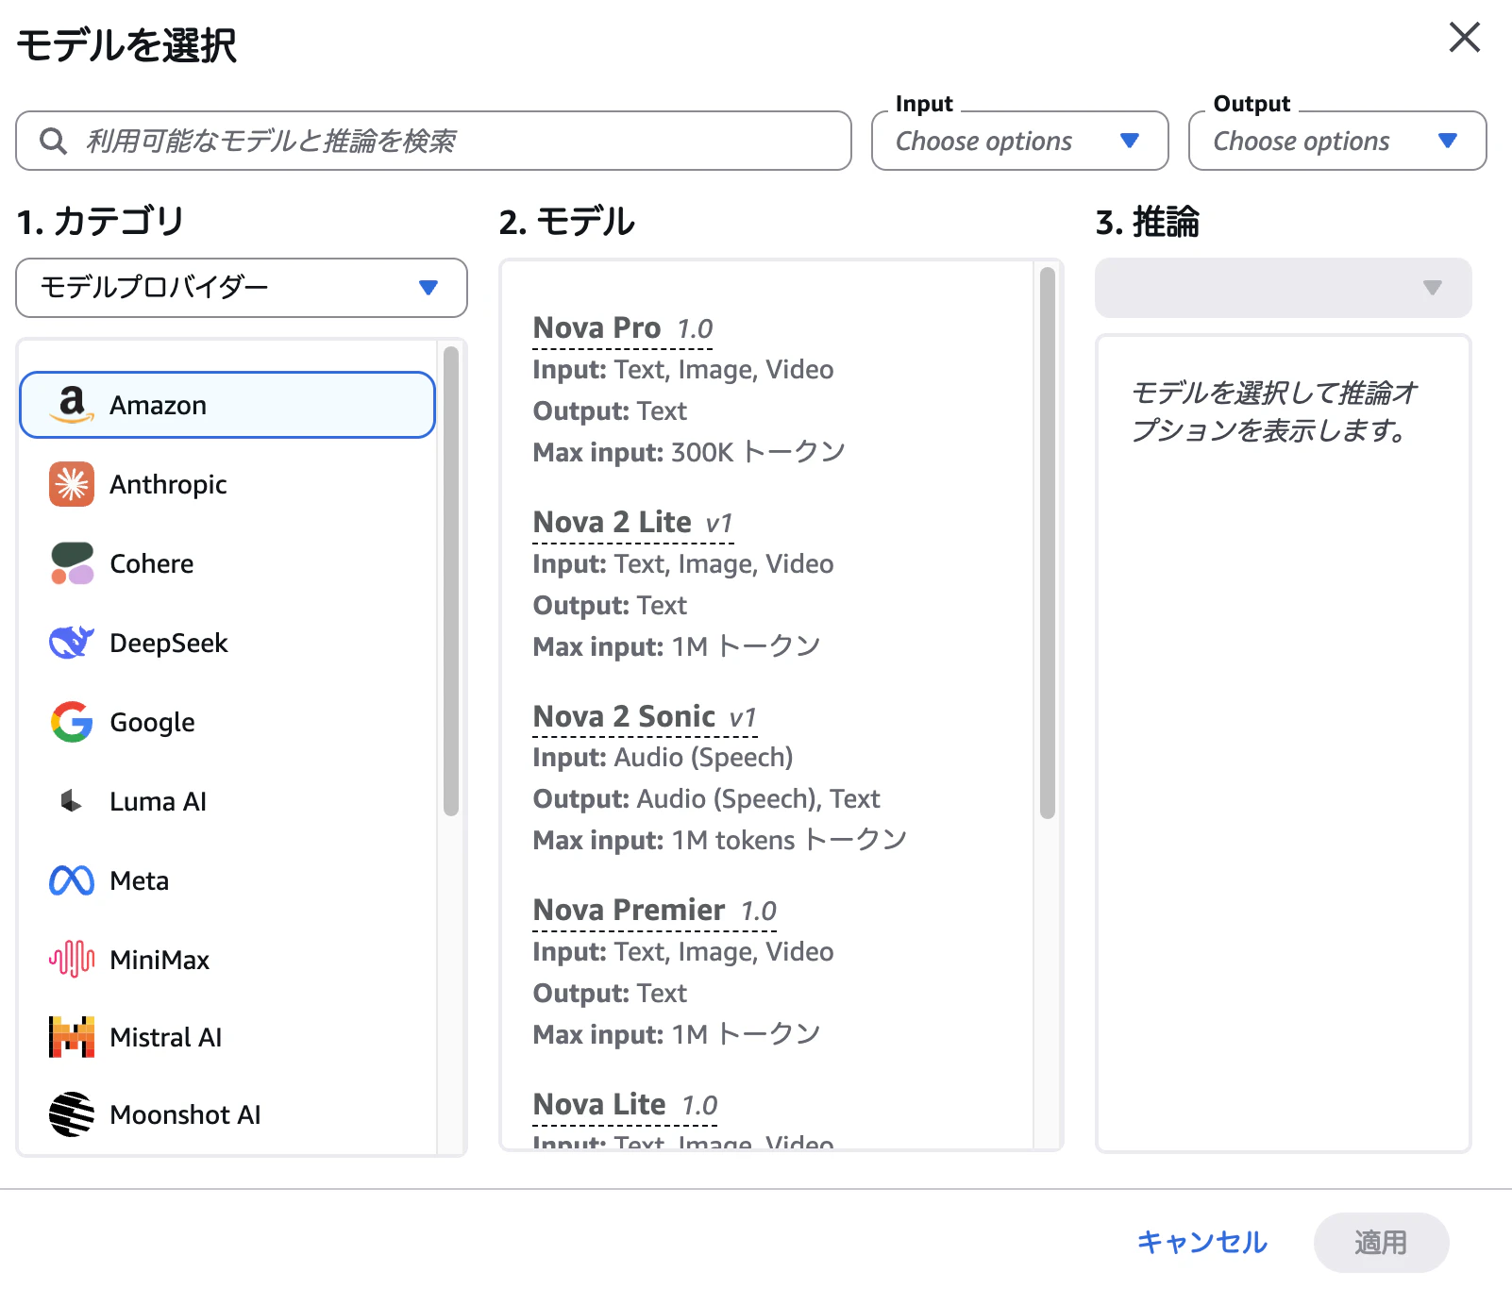Select the Nova 2 Sonic v1 model
The image size is (1512, 1289).
(x=623, y=715)
